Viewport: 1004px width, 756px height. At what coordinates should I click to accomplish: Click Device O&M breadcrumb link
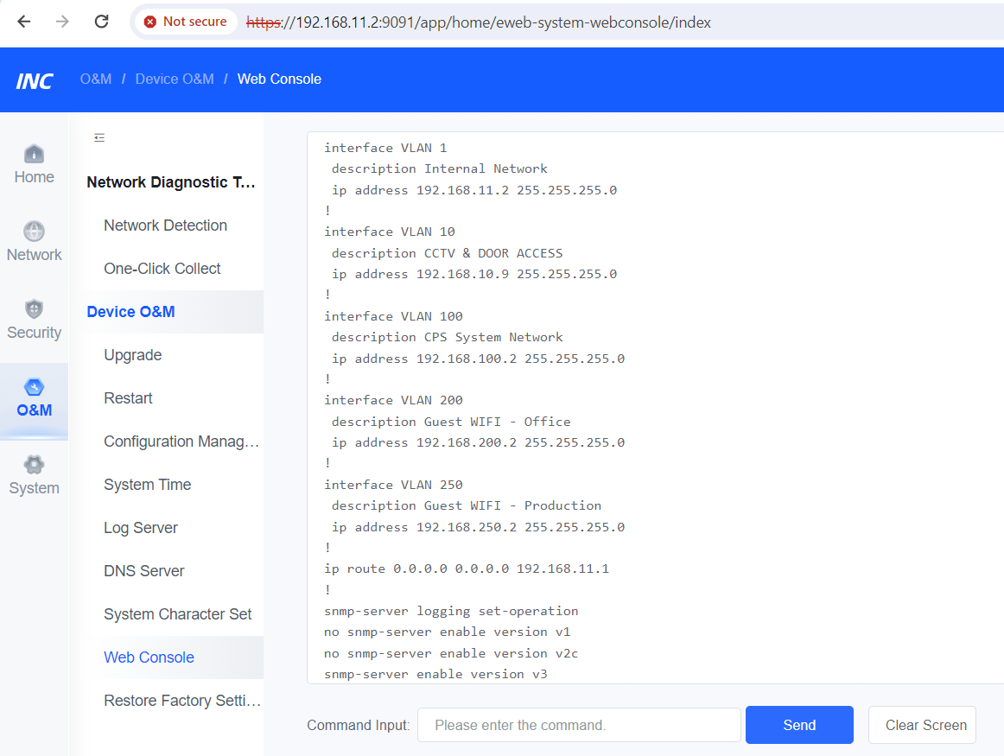pos(175,79)
